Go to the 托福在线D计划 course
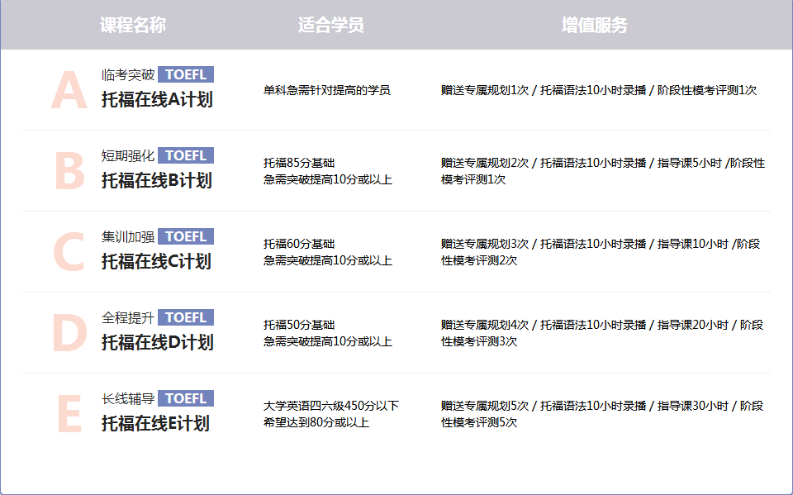 click(x=157, y=343)
